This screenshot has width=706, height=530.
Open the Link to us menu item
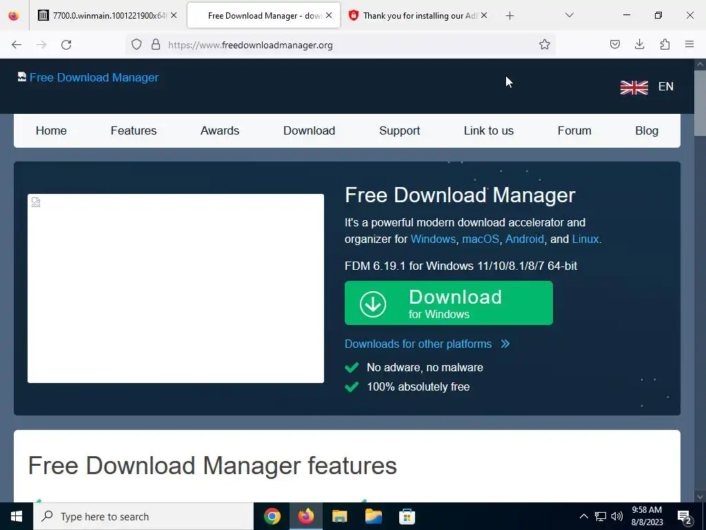(x=489, y=130)
